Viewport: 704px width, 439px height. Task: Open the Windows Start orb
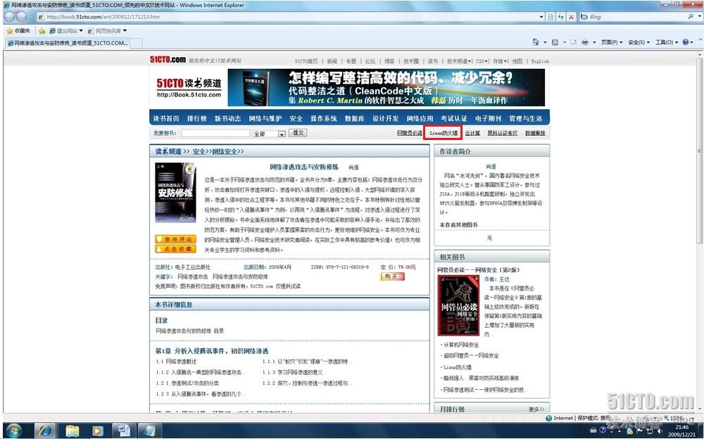tap(14, 431)
